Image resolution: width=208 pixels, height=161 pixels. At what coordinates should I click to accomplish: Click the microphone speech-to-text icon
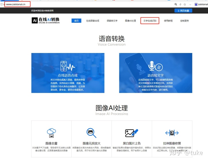[x=155, y=66]
